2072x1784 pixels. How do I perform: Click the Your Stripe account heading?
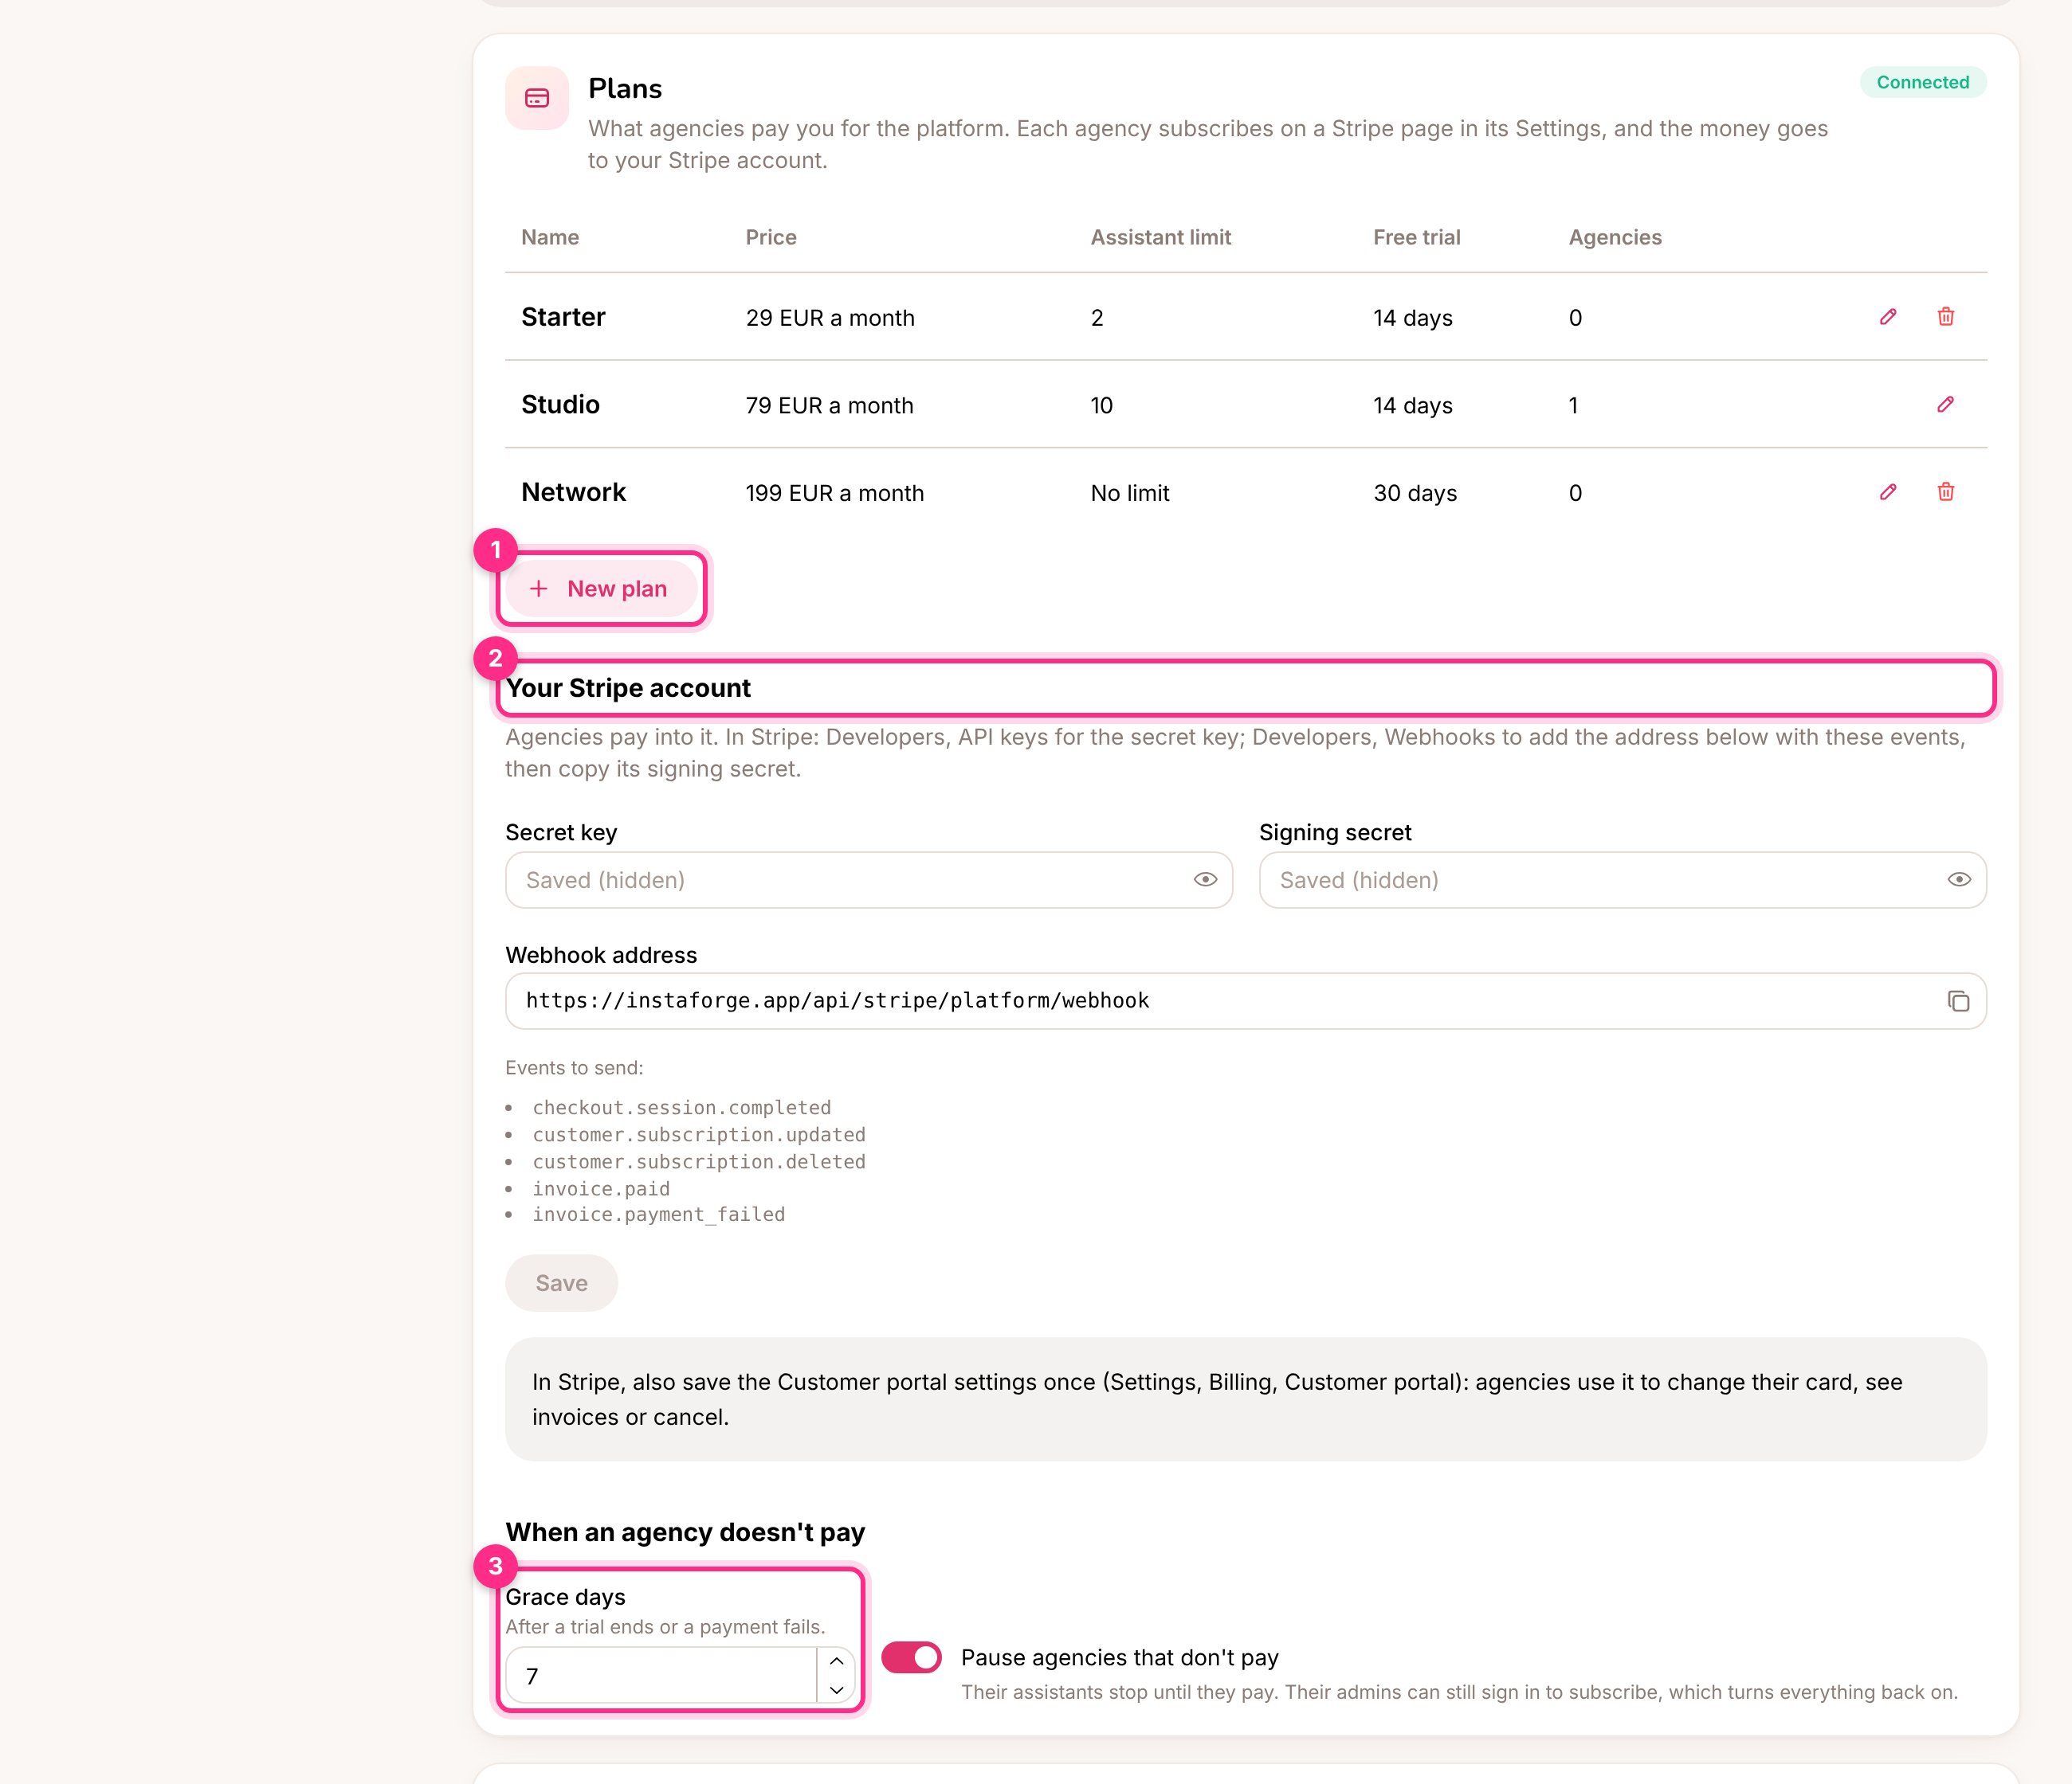point(628,687)
